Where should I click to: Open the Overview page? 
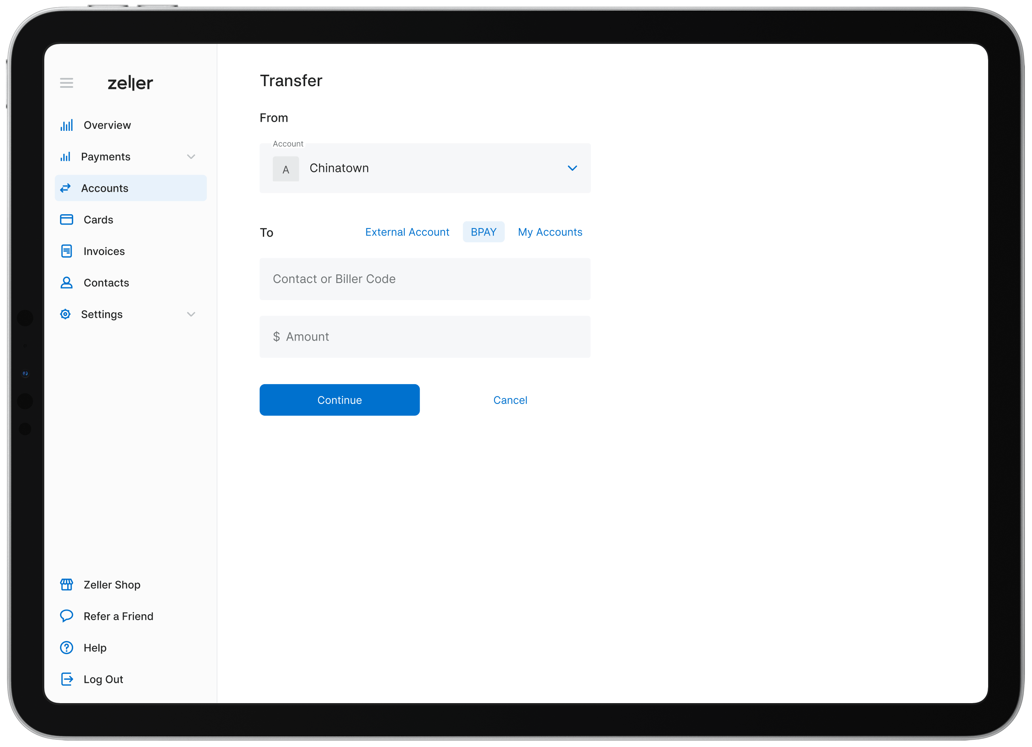click(x=130, y=125)
